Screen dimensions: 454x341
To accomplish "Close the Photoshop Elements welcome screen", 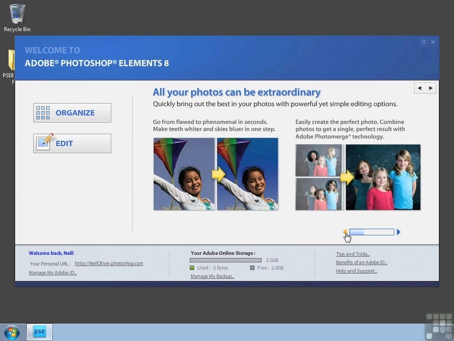I will coord(433,42).
